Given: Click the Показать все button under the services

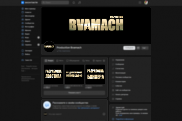Looking at the screenshot, I should (x=74, y=93).
